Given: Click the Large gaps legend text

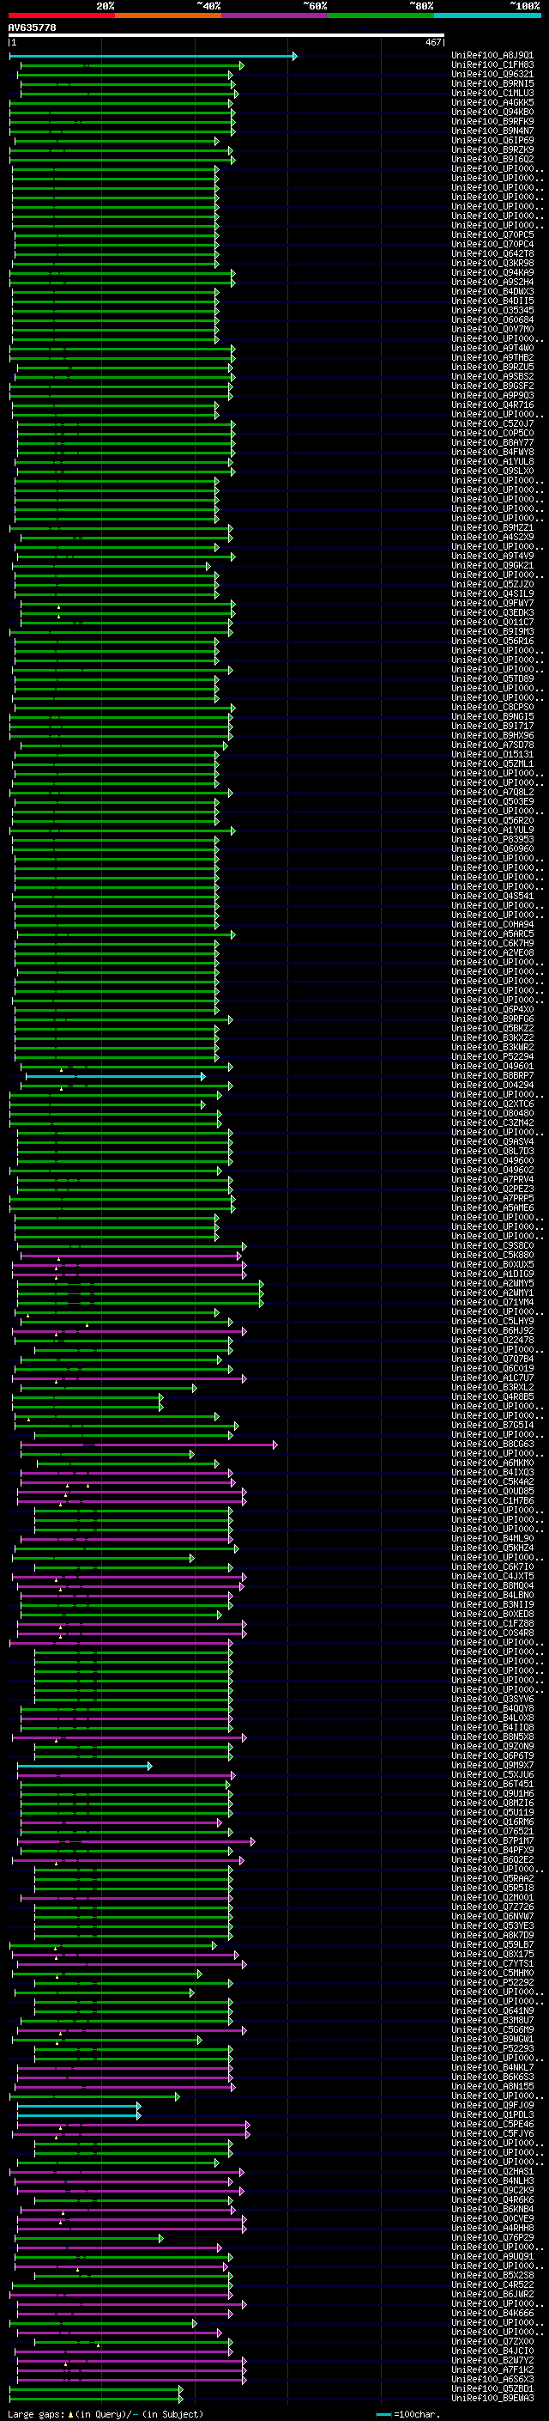Looking at the screenshot, I should [106, 2413].
